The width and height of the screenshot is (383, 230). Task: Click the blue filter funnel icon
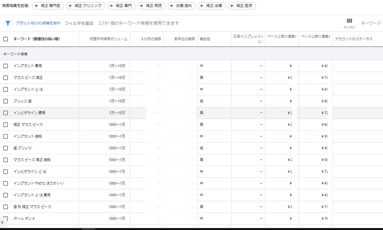[x=8, y=23]
